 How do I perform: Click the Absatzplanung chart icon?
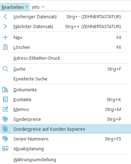click(5, 149)
